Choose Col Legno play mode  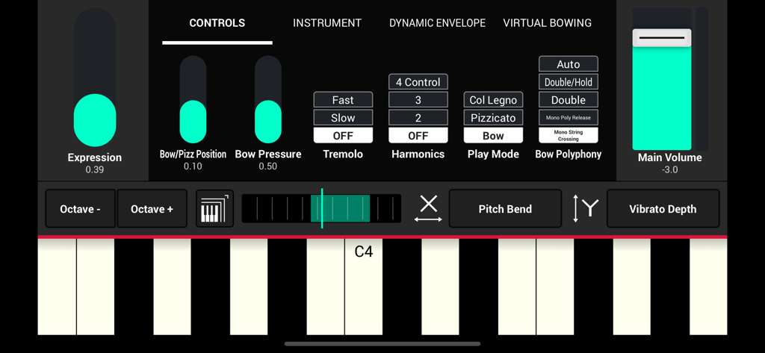coord(493,100)
